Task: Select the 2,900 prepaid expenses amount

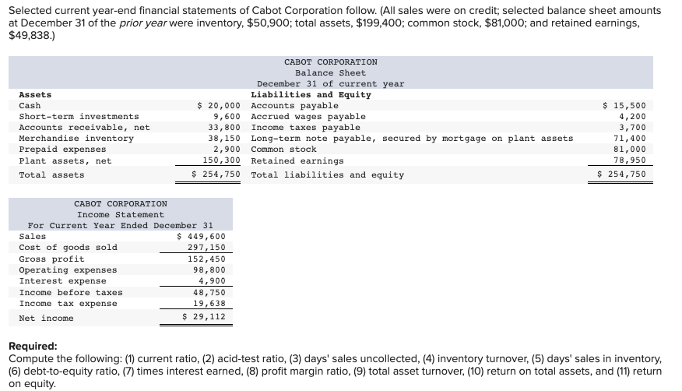Action: (x=227, y=150)
